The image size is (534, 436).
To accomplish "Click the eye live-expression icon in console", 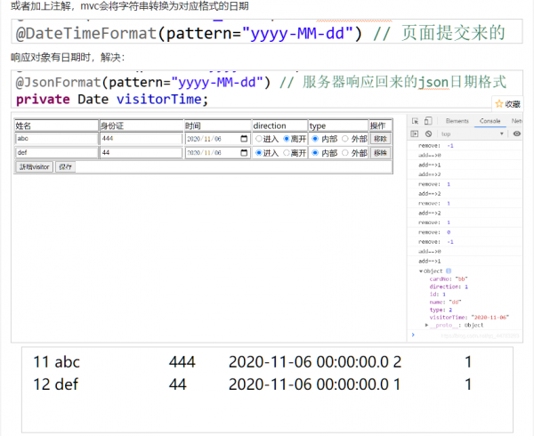I will point(517,133).
